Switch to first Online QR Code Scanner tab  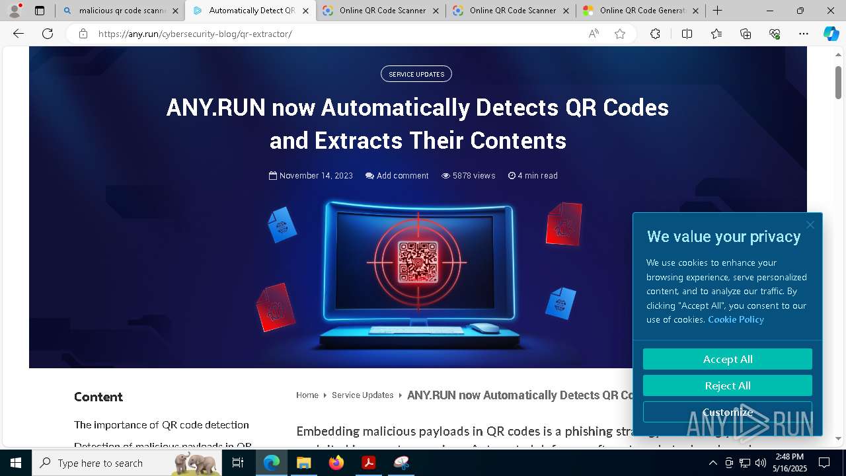coord(380,11)
